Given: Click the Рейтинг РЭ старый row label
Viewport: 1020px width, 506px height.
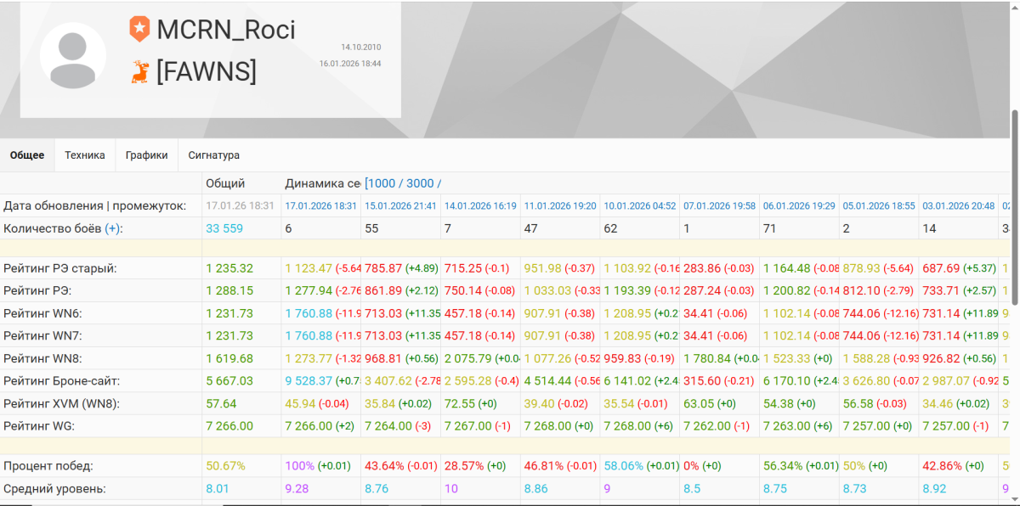Looking at the screenshot, I should 60,268.
